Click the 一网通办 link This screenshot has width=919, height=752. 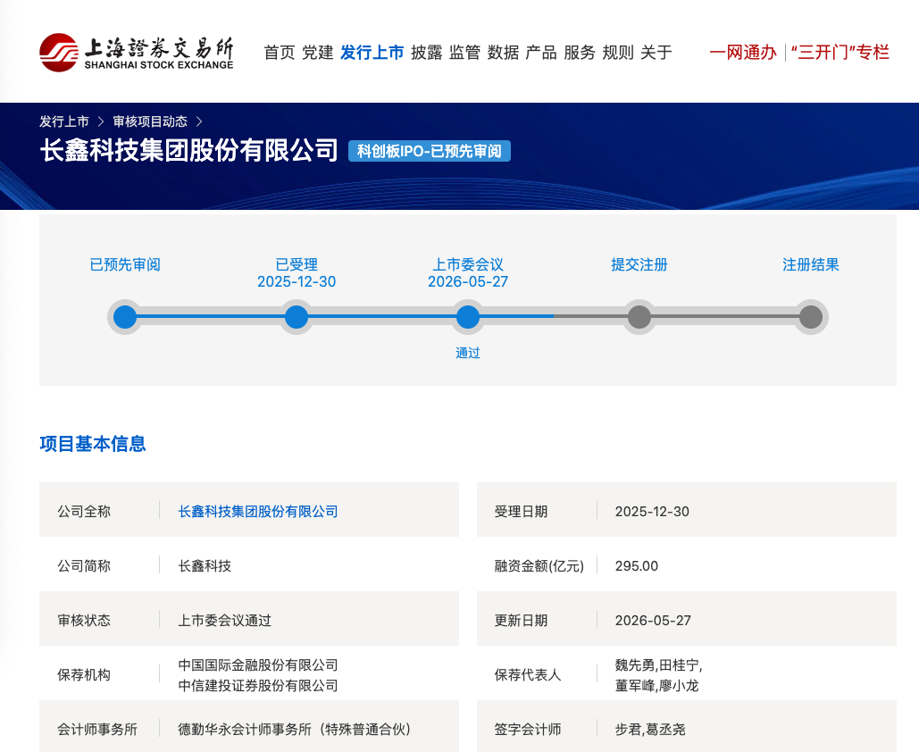coord(743,53)
